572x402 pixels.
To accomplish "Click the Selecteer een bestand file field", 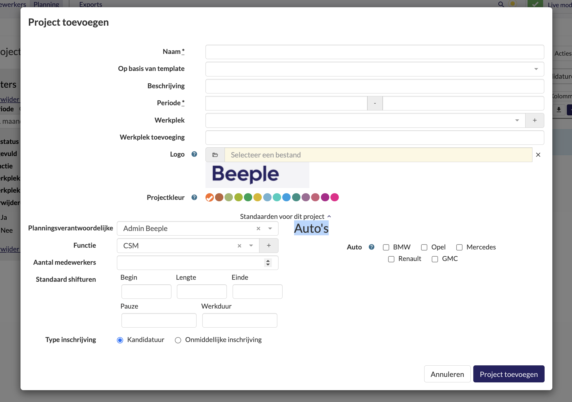I will [x=378, y=155].
